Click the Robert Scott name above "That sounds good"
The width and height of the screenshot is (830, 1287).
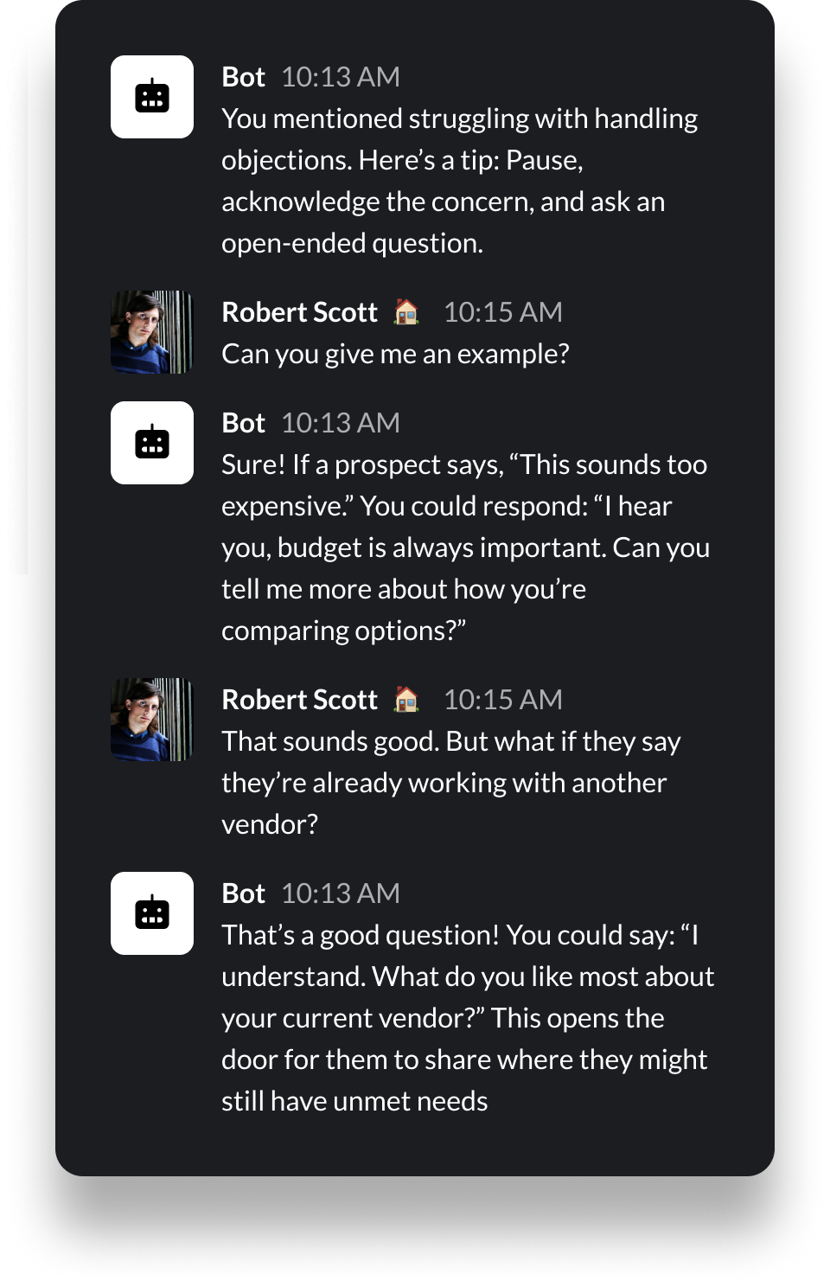pyautogui.click(x=299, y=700)
